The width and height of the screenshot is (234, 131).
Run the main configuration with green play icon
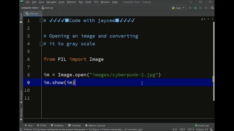point(190,8)
